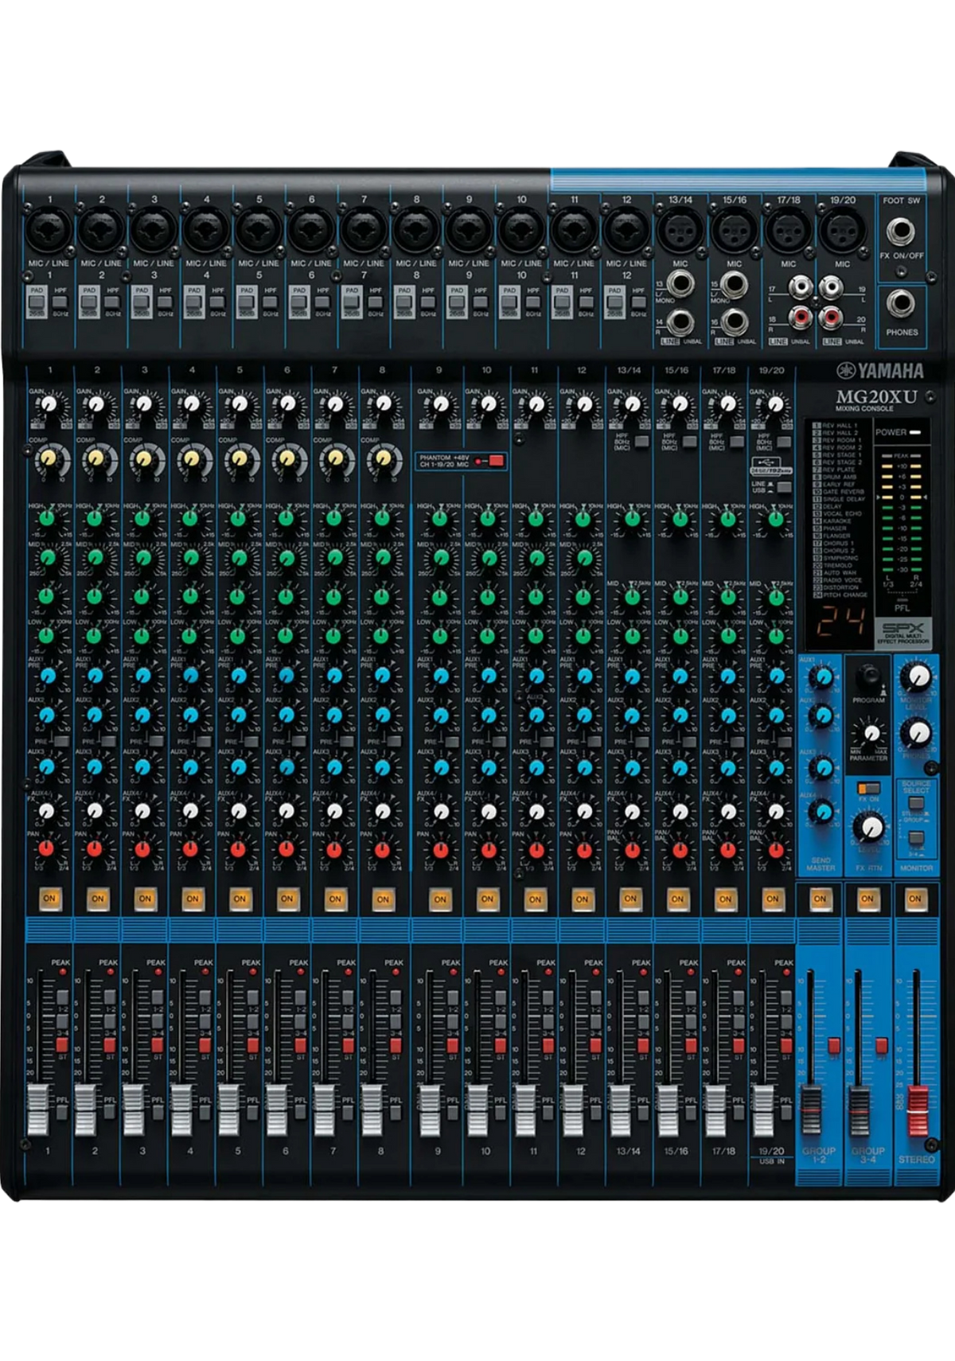Toggle FX ON switch
The image size is (955, 1361).
(868, 788)
